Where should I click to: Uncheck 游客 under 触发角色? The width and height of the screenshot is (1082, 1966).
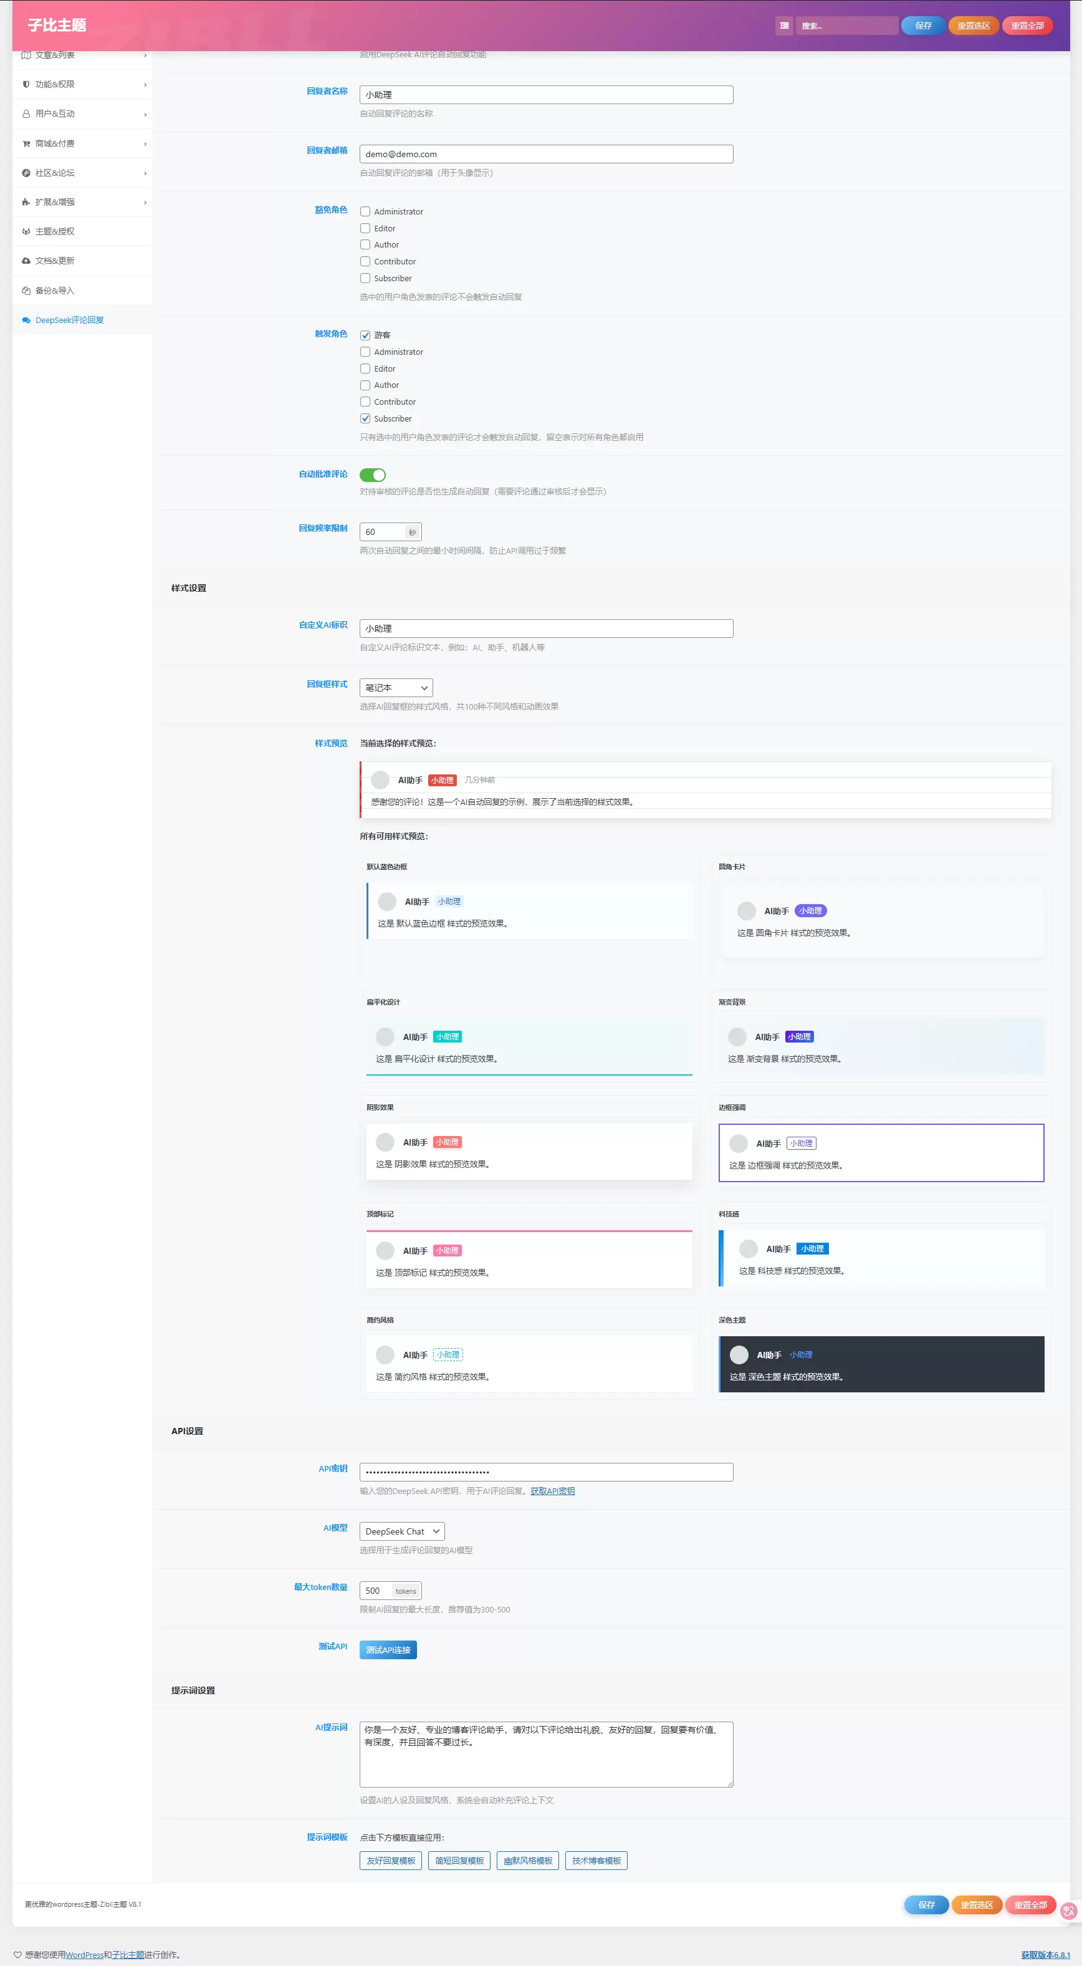(x=365, y=335)
